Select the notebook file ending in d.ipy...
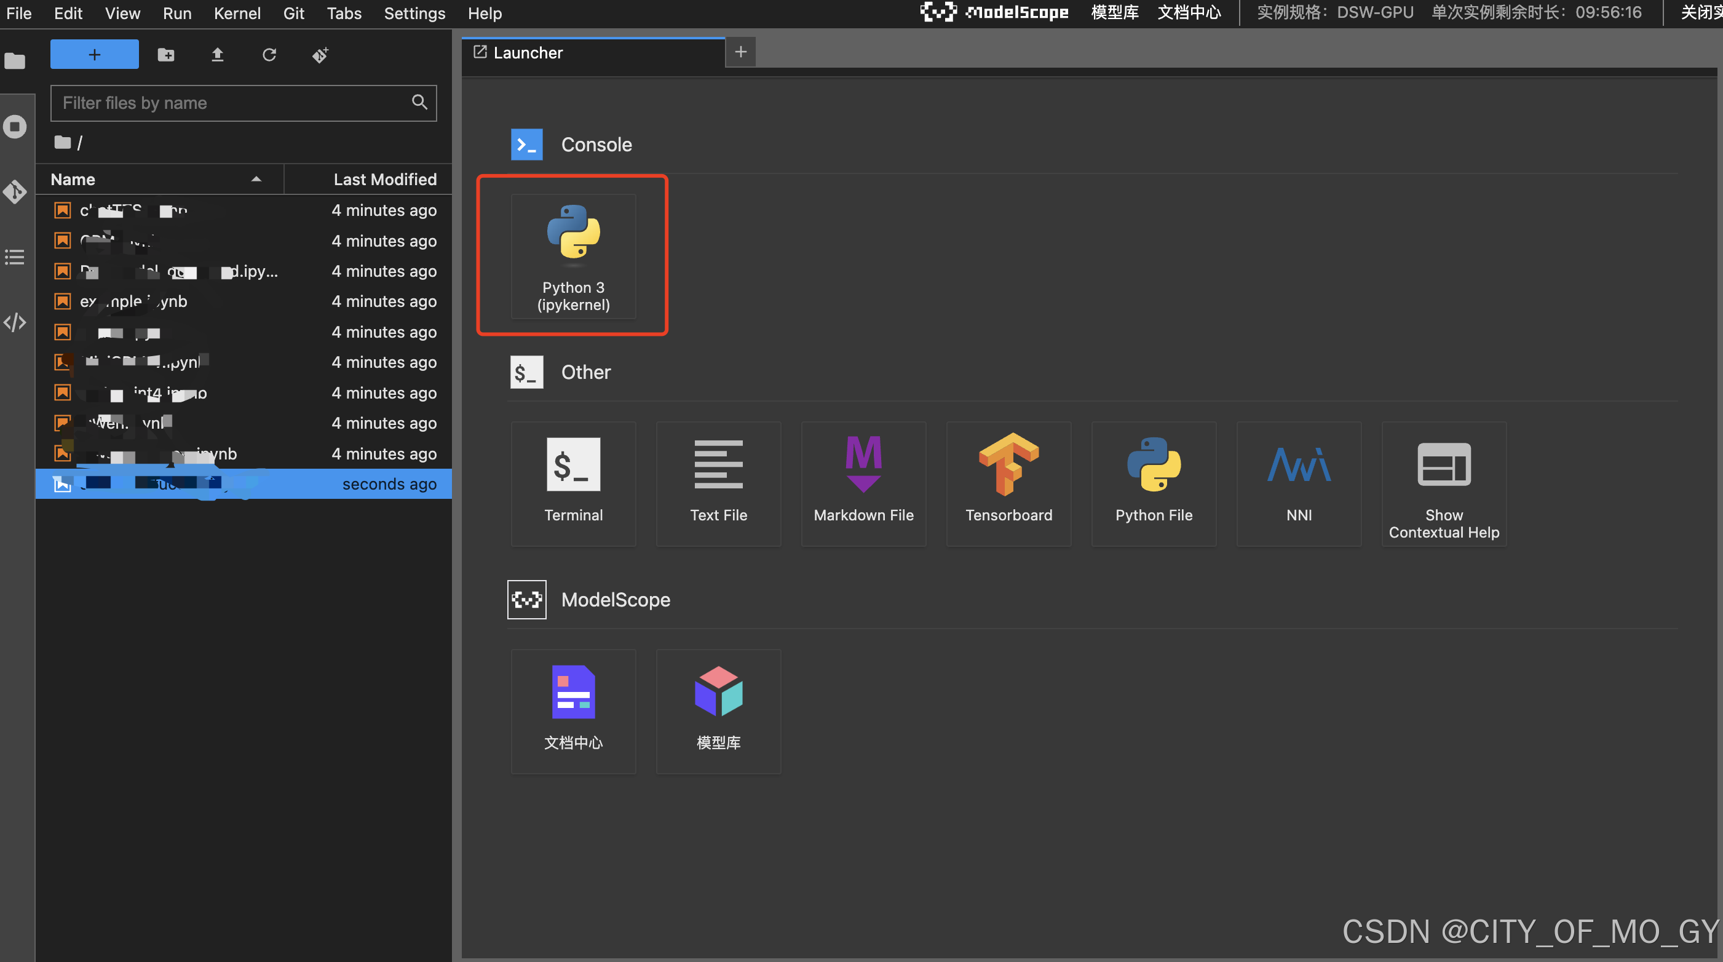This screenshot has height=962, width=1723. coord(244,271)
